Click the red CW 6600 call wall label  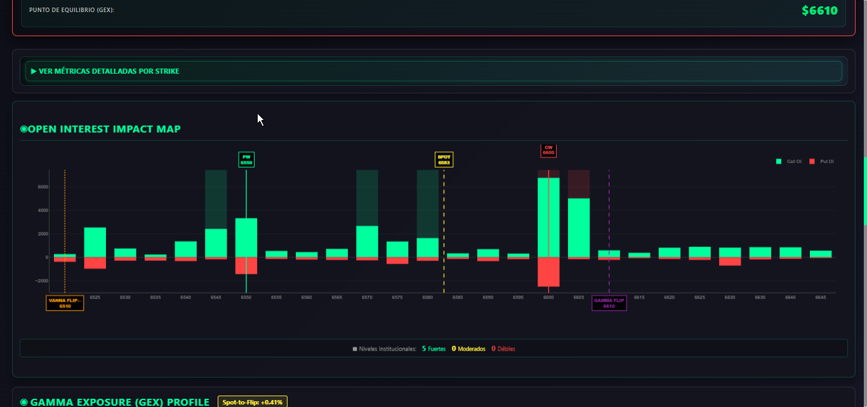pyautogui.click(x=548, y=150)
